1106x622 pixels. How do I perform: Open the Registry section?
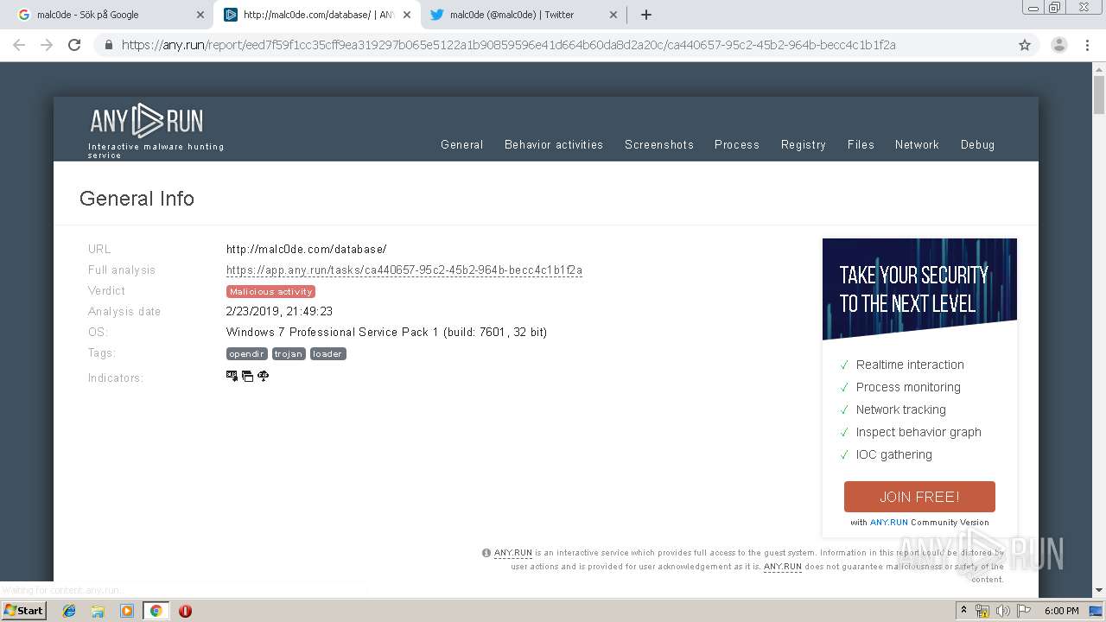pos(804,144)
